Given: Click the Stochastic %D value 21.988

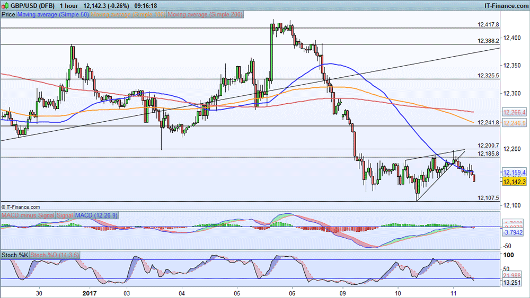Looking at the screenshot, I should point(513,276).
